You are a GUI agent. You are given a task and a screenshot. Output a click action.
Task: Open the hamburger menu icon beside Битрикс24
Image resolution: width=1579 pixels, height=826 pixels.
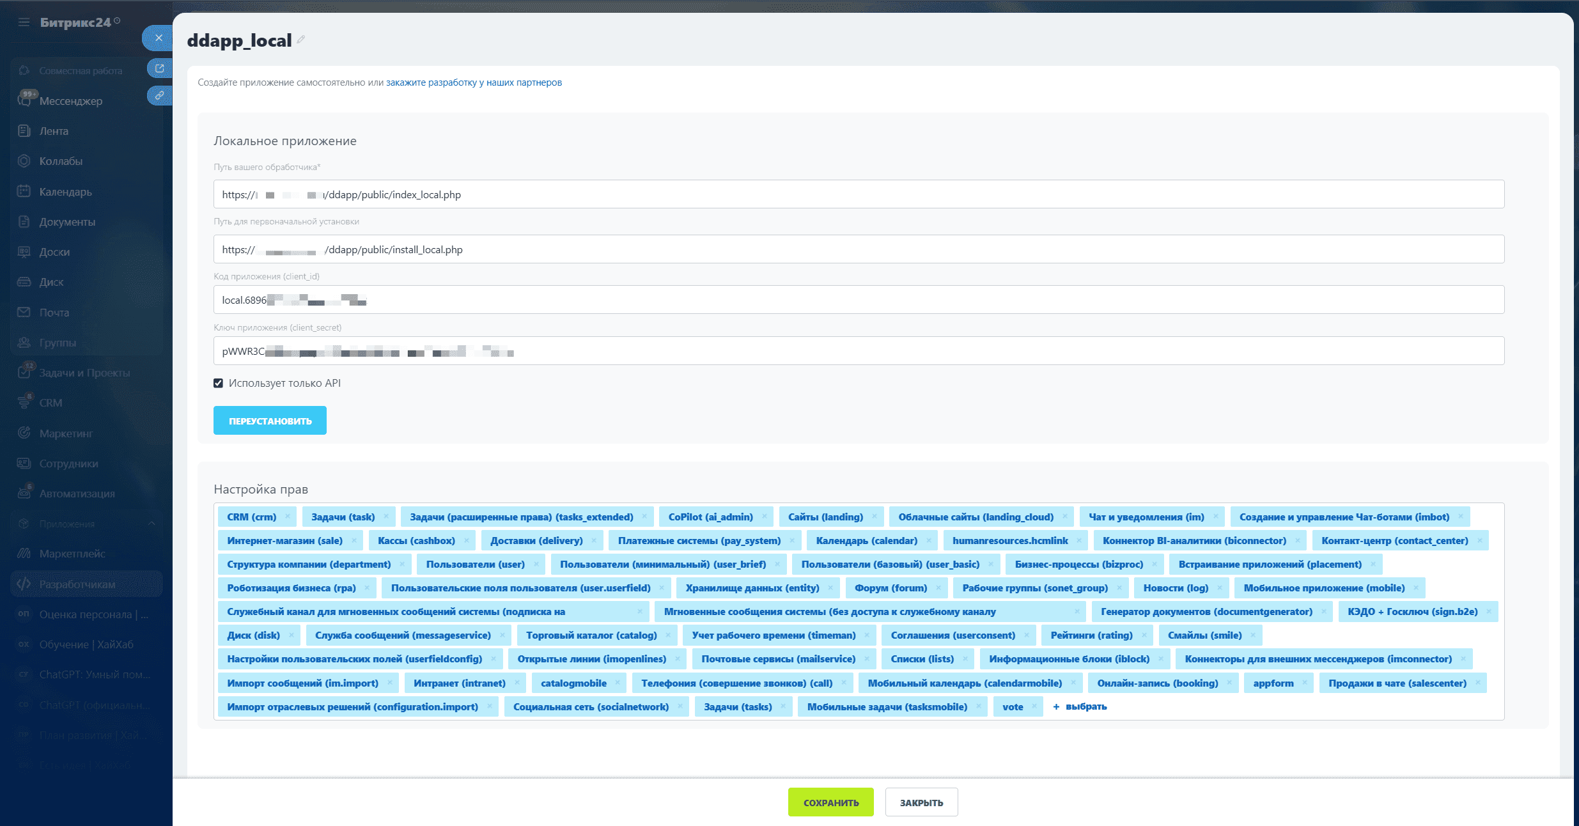24,22
